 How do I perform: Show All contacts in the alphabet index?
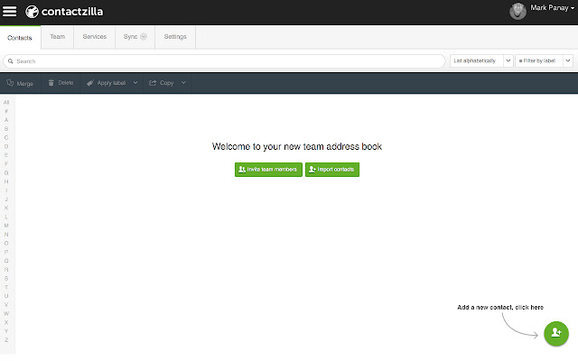(6, 102)
